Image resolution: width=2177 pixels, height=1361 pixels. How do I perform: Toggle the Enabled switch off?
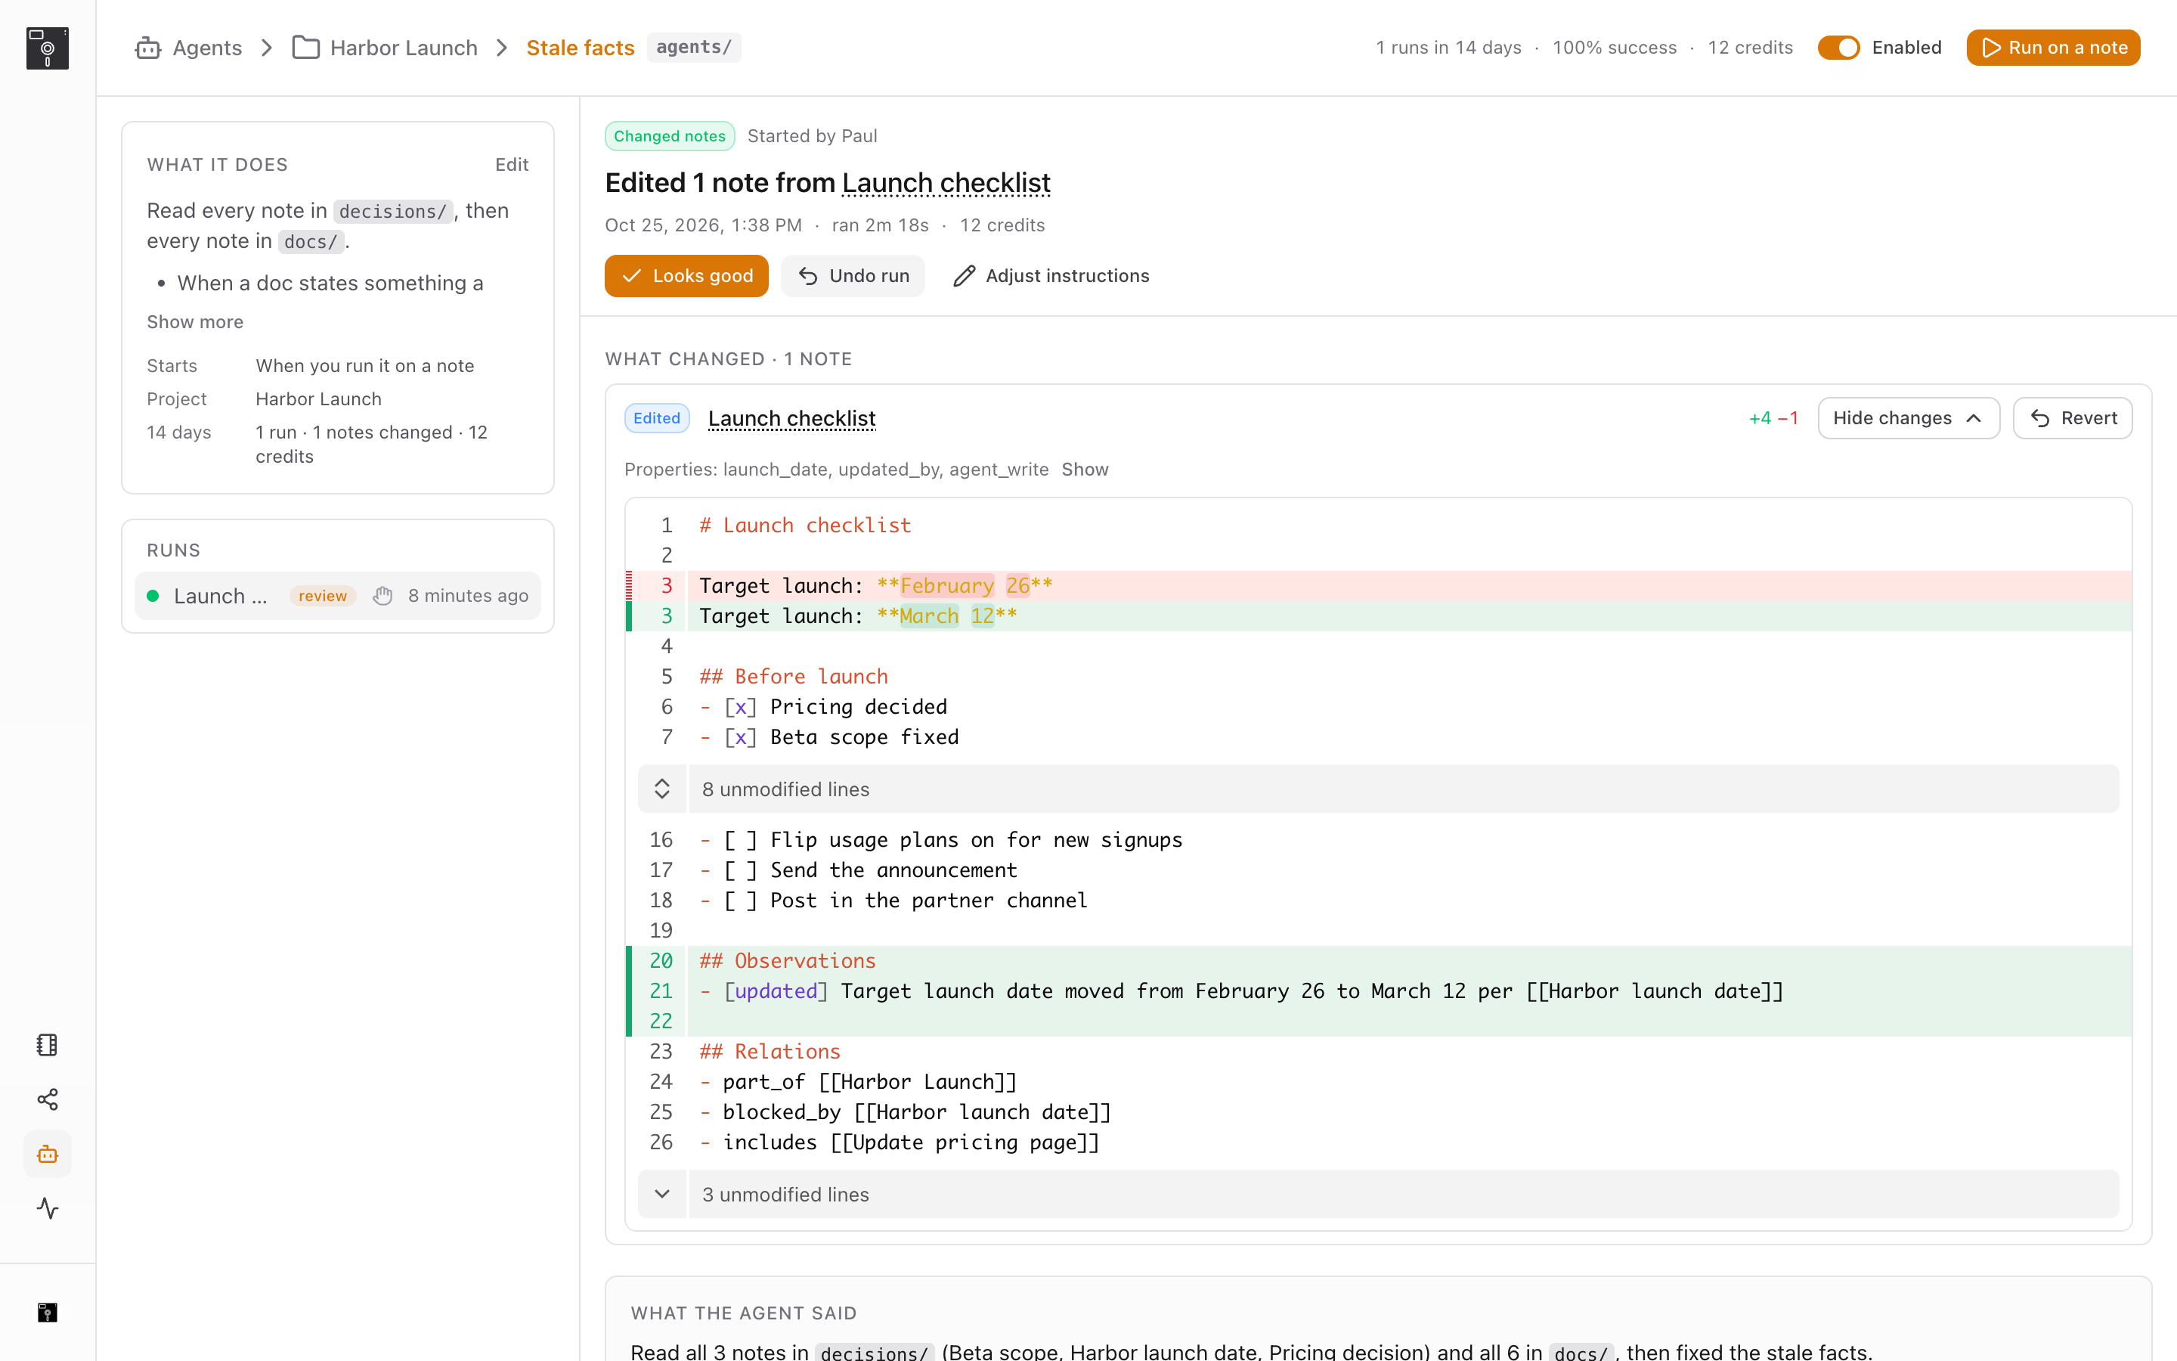tap(1838, 48)
